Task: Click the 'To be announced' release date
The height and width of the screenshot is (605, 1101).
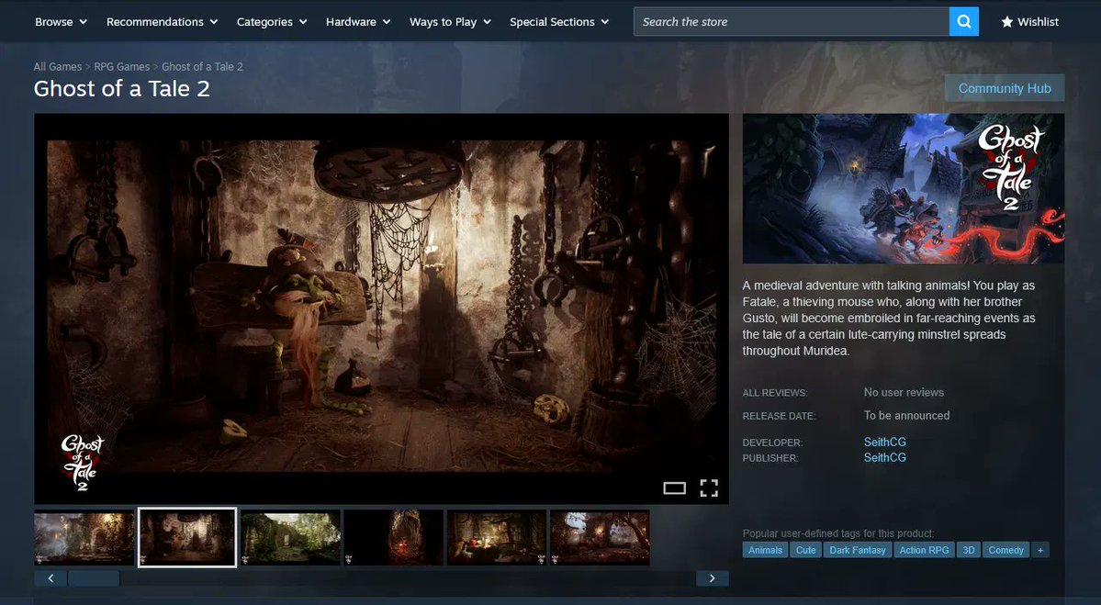Action: point(906,416)
